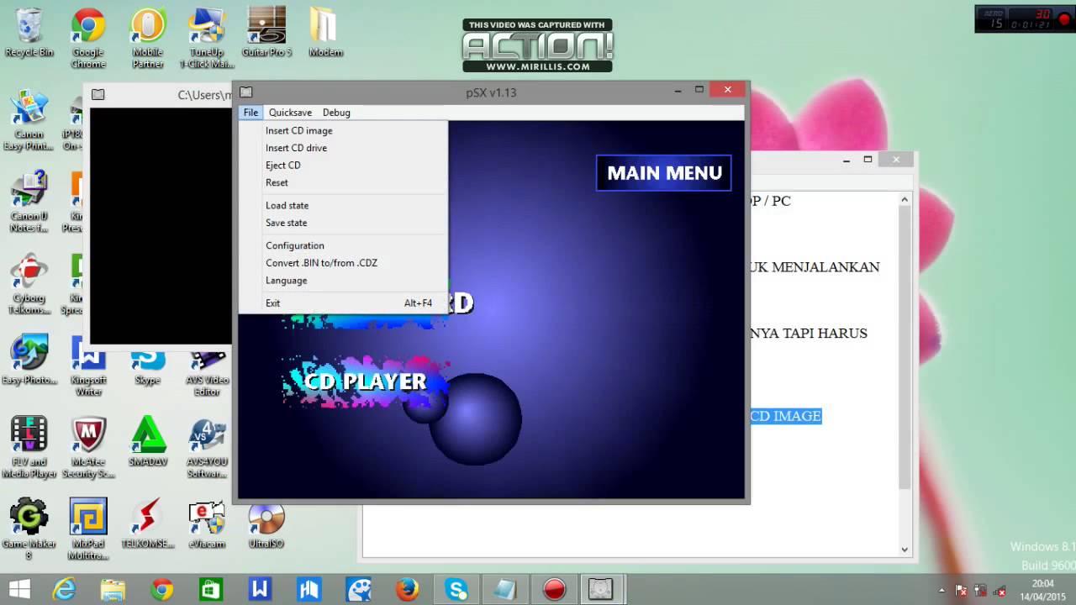Open Skype desktop shortcut
1076x605 pixels.
[x=148, y=366]
